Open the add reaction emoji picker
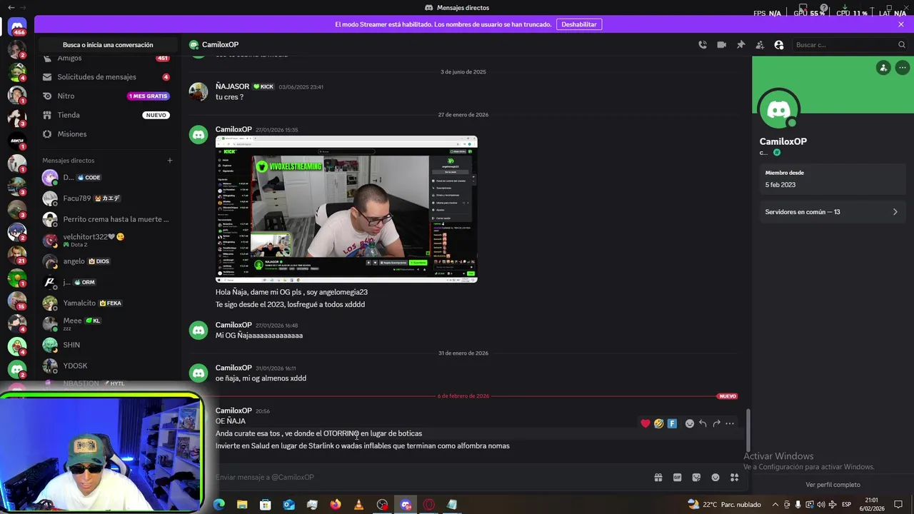914x514 pixels. (x=689, y=423)
